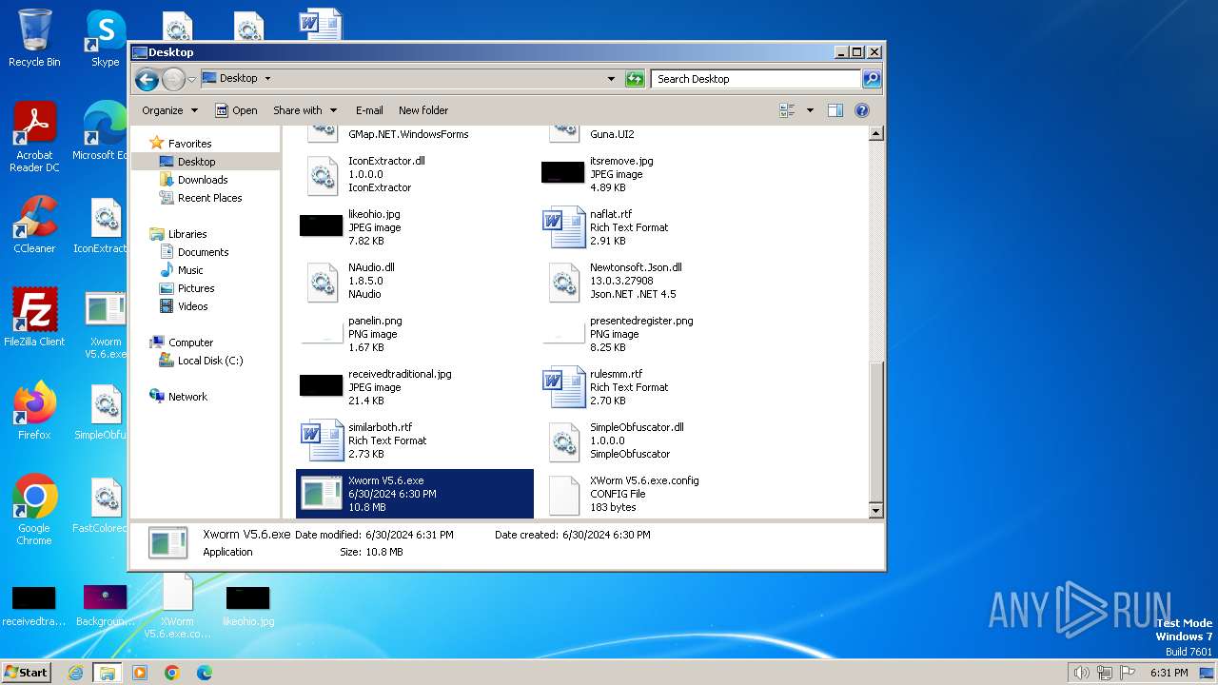This screenshot has width=1218, height=685.
Task: Click New folder toolbar button
Action: pos(423,110)
